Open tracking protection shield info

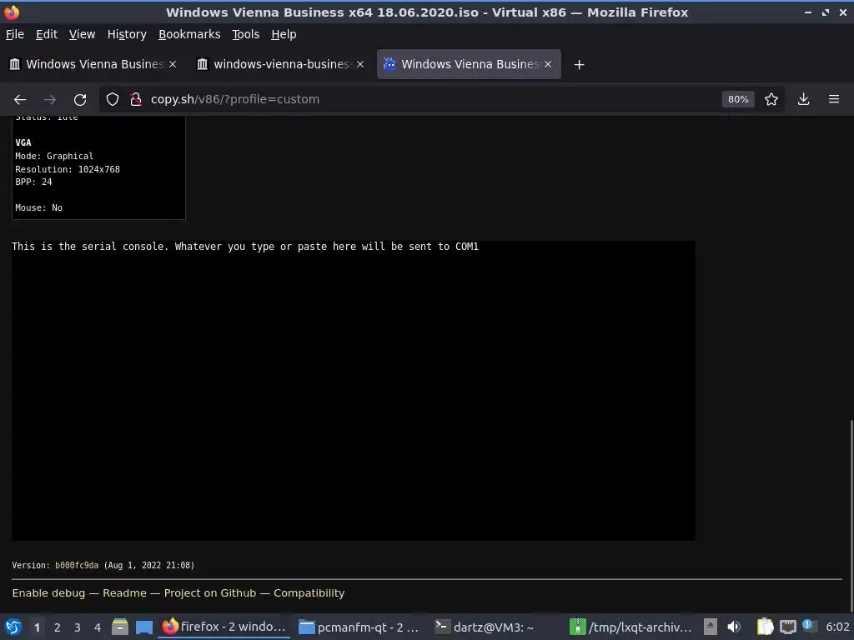point(113,100)
